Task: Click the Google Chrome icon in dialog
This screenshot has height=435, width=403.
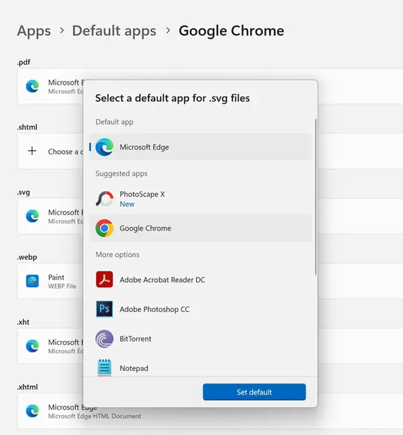Action: coord(104,228)
